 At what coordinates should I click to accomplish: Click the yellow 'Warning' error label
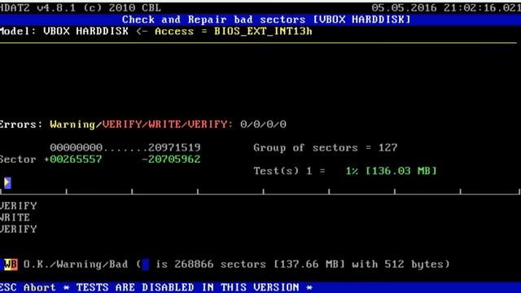coord(72,125)
